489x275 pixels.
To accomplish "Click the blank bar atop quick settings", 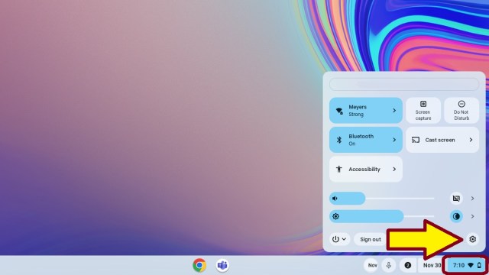I will pyautogui.click(x=404, y=85).
